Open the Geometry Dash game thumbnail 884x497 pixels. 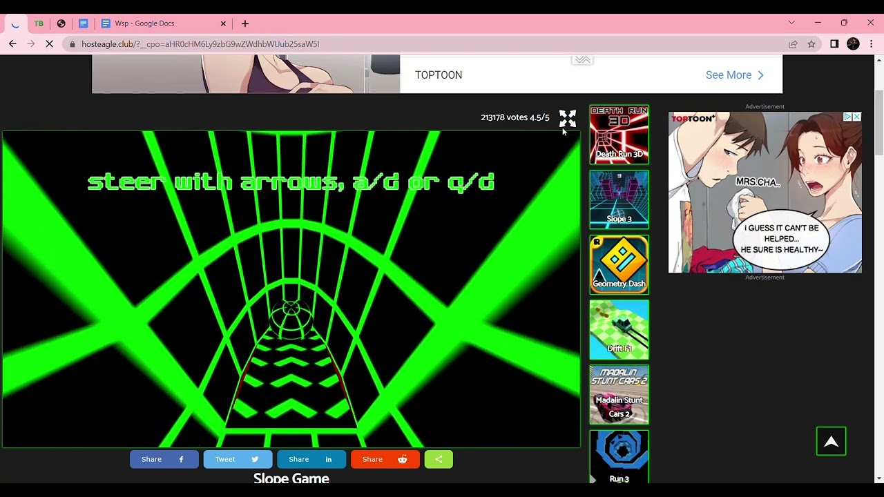coord(619,264)
